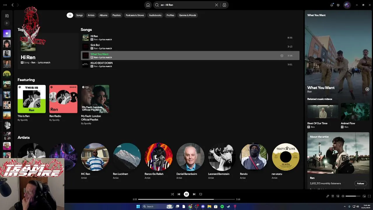This screenshot has width=373, height=210.
Task: Switch to Podcasts & Shows filter
Action: 135,15
